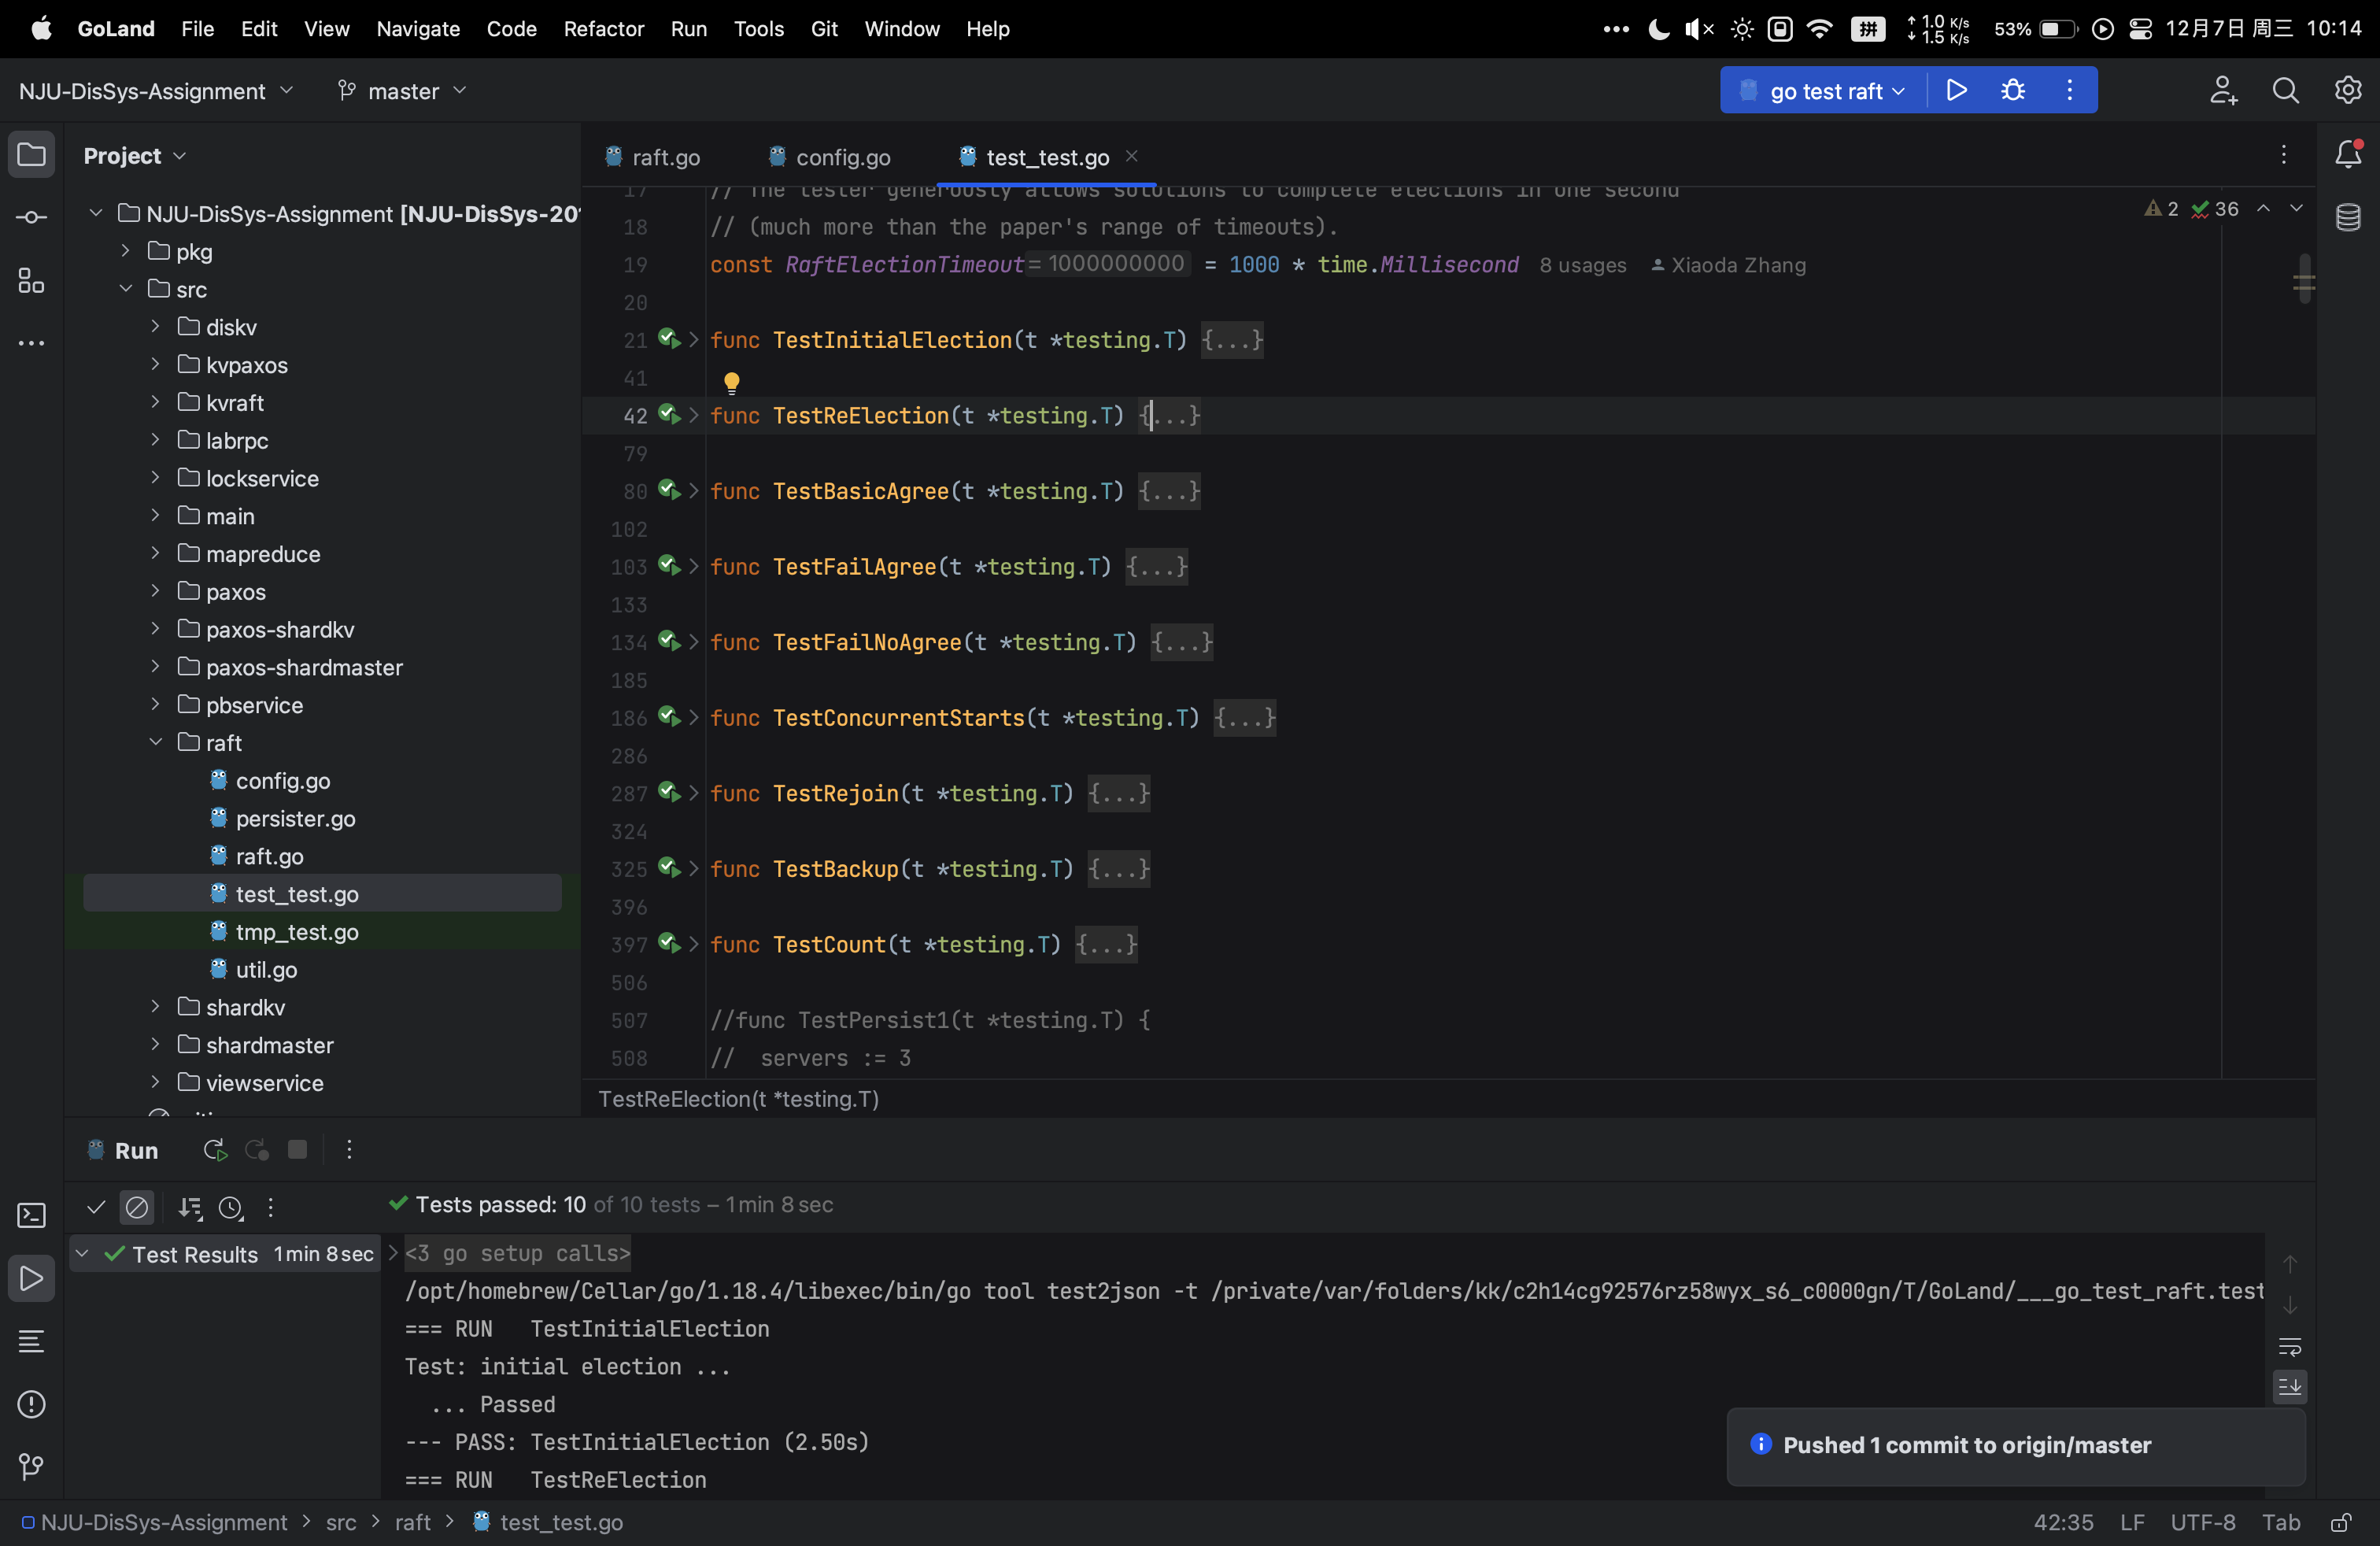Open the Wi-Fi menu bar icon
The height and width of the screenshot is (1546, 2380).
coord(1820,29)
